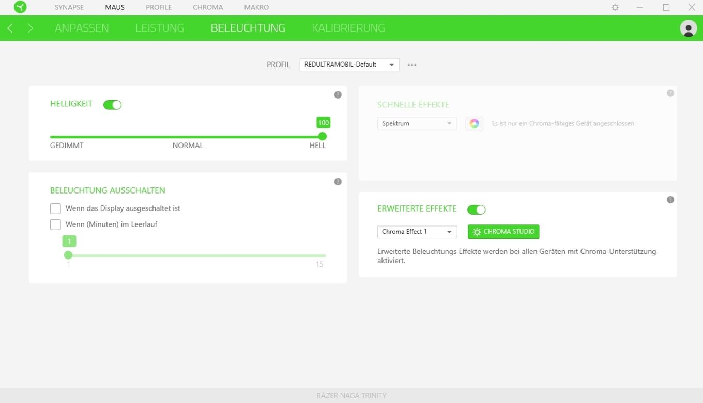Maximize the Synapse window

pyautogui.click(x=666, y=8)
